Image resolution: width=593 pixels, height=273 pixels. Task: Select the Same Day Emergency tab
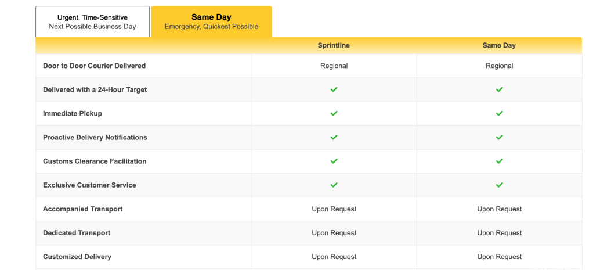(x=211, y=21)
